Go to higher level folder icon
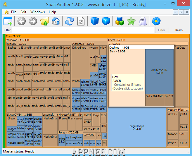The height and width of the screenshot is (156, 192). [44, 21]
